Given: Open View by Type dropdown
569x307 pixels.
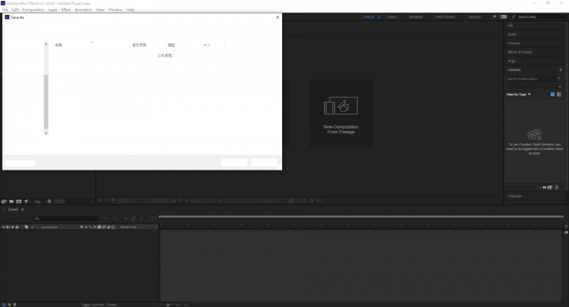Looking at the screenshot, I should click(518, 94).
